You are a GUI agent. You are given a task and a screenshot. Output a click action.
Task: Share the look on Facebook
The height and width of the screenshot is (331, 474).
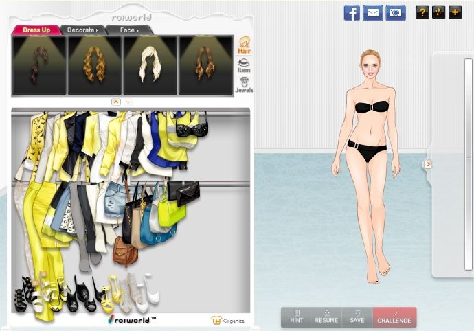coord(352,12)
